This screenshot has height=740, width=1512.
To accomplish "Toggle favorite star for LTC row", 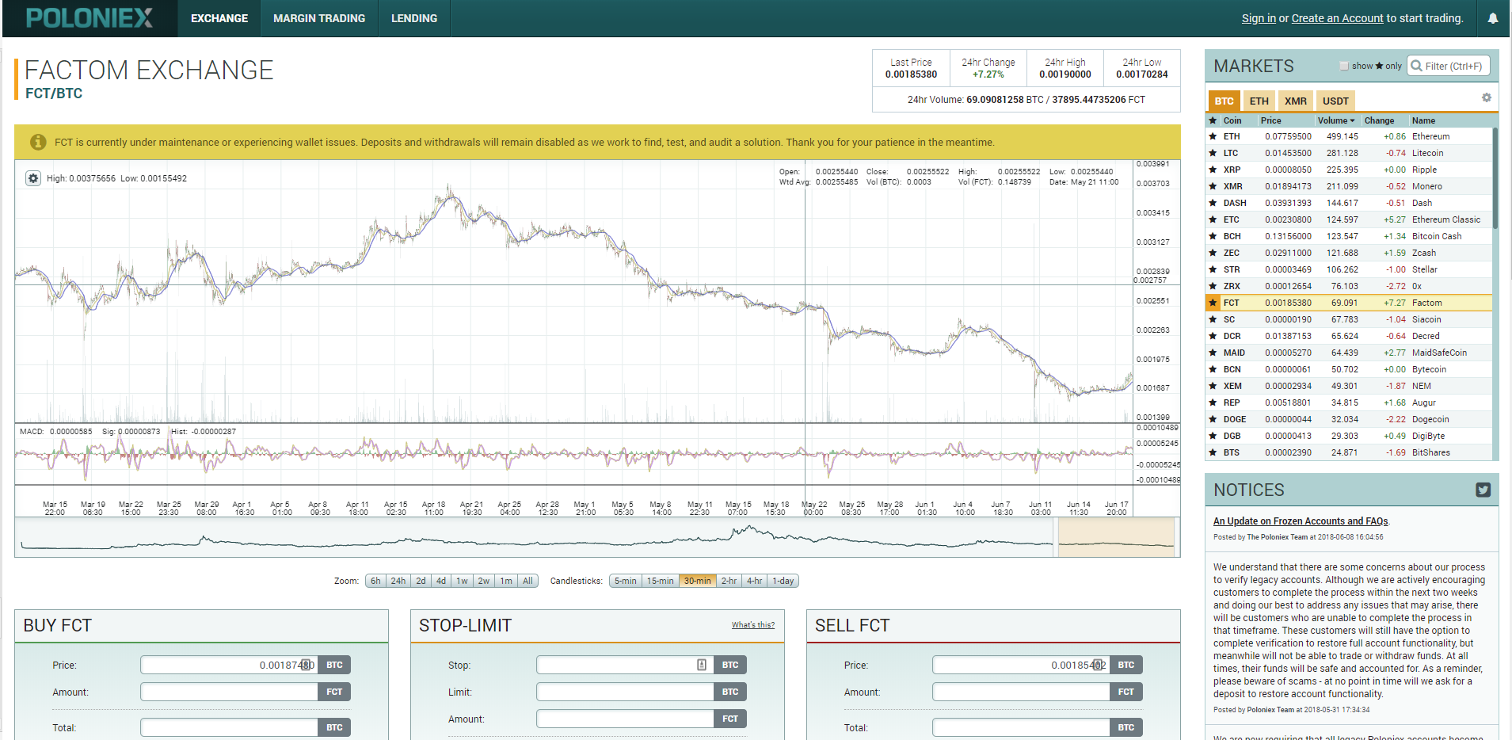I will pos(1213,153).
